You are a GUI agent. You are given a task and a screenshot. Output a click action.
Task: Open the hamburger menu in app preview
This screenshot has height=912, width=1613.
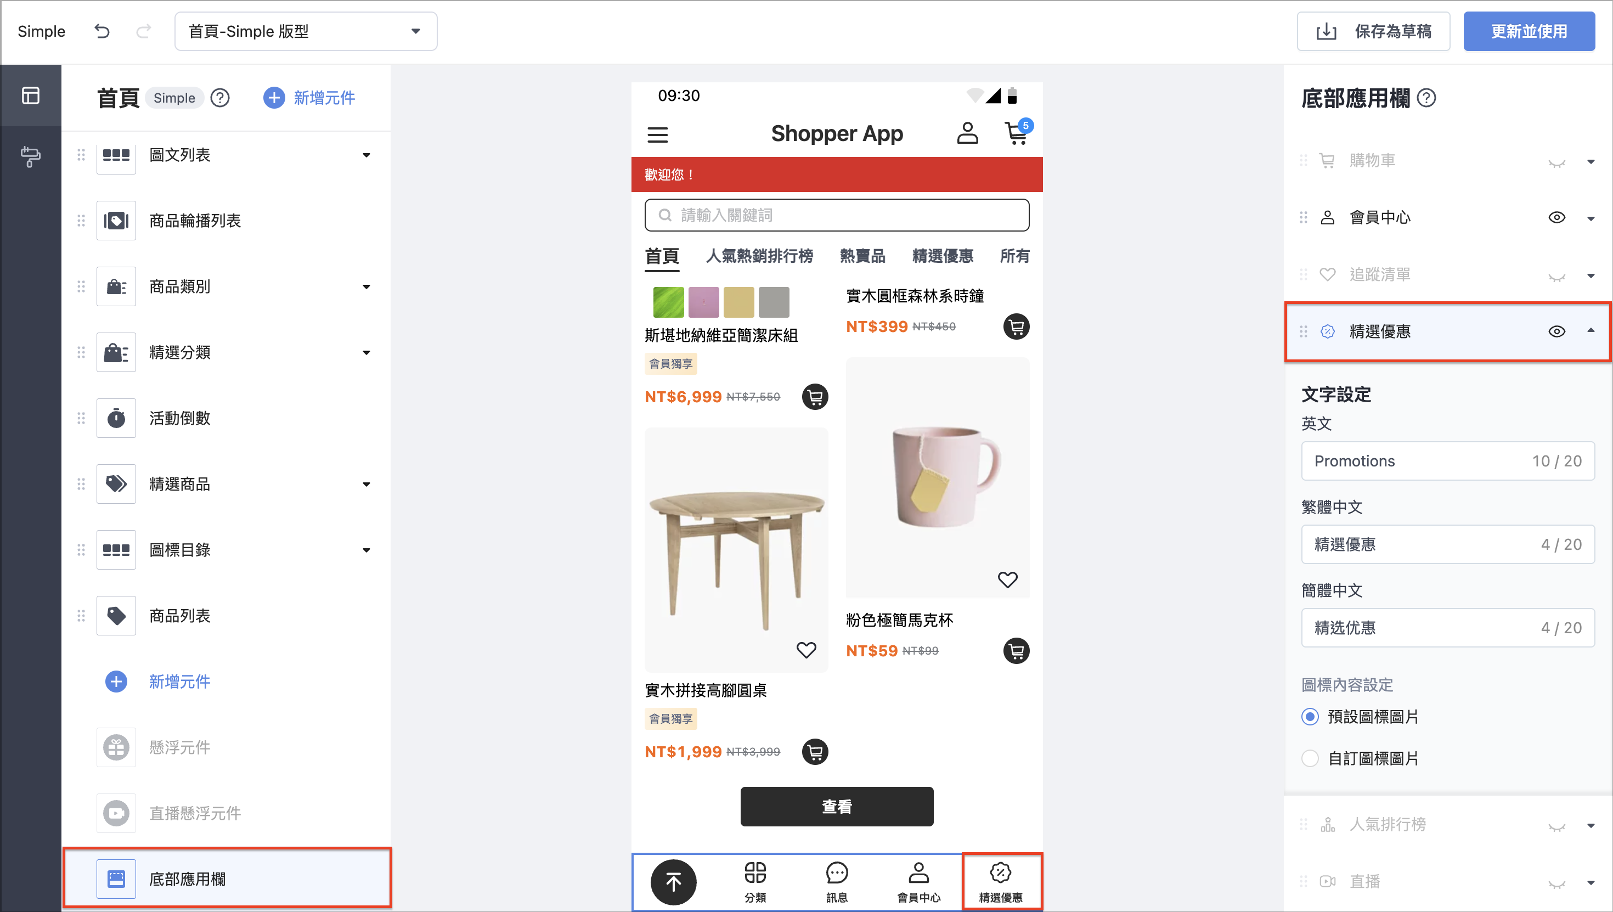click(x=657, y=134)
